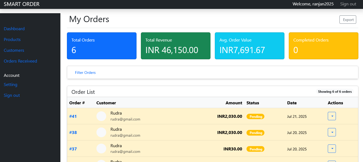The image size is (363, 162).
Task: Open the actions dropdown for order #41
Action: (x=332, y=116)
